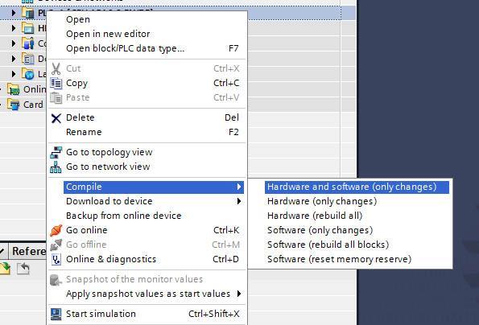Open the Download to device submenu arrow
The image size is (479, 325).
point(239,201)
